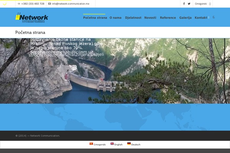
Task: Open the Galerija menu item
Action: (186, 18)
